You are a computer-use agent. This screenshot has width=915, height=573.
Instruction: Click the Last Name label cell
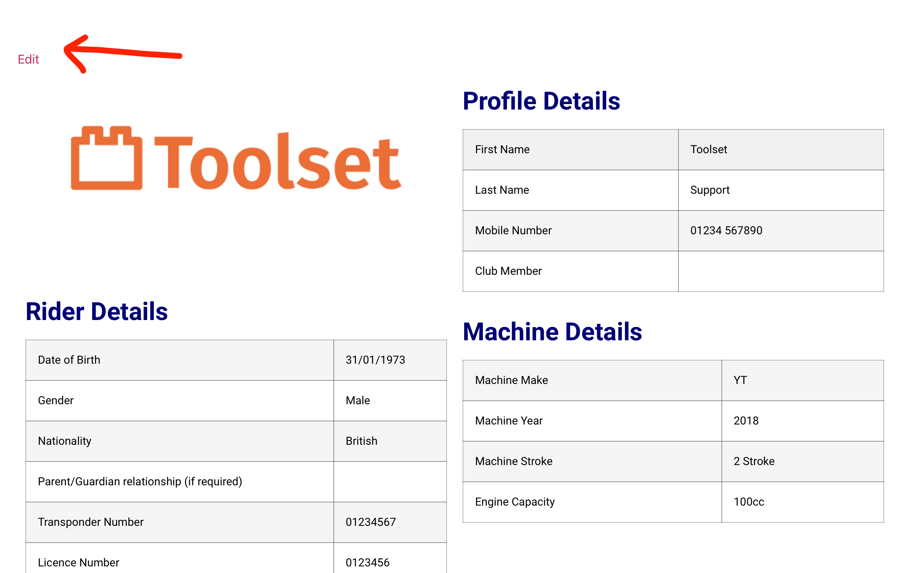[x=570, y=190]
